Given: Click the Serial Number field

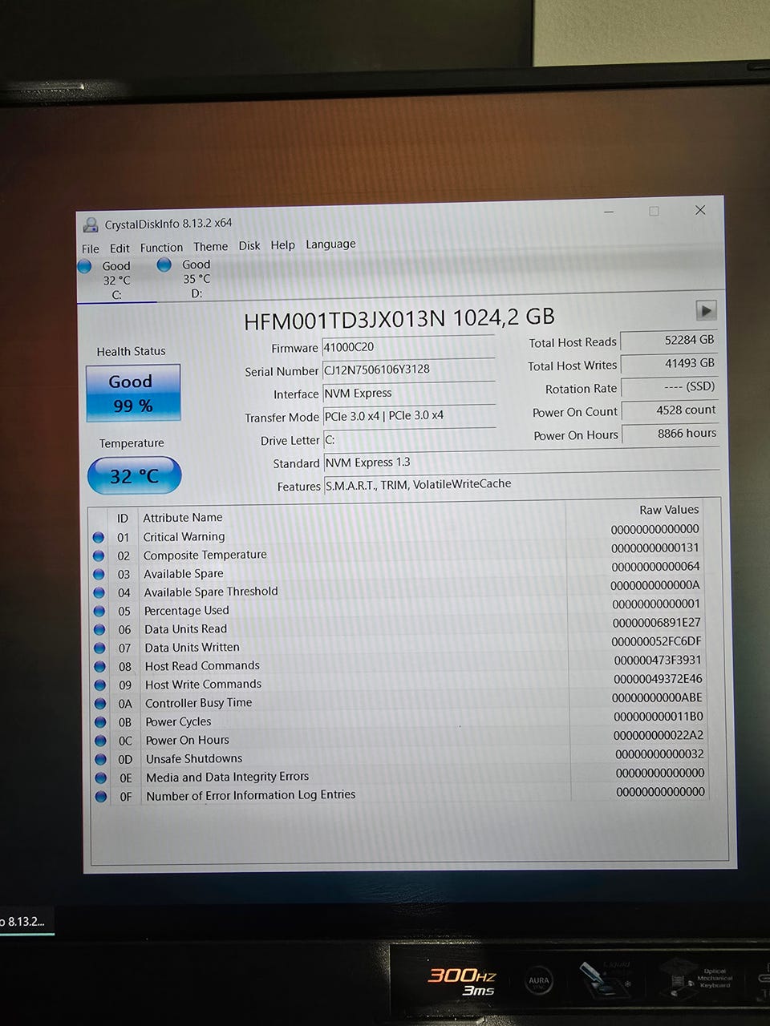Looking at the screenshot, I should point(408,370).
